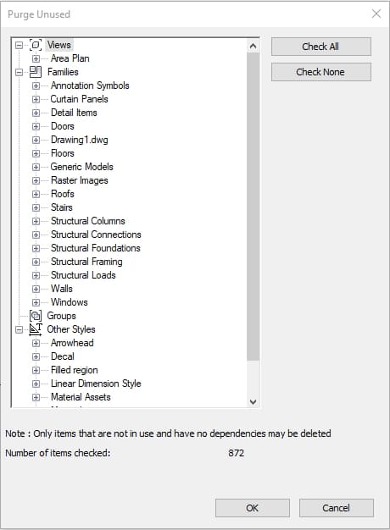Click the Views category icon
The image size is (390, 530).
point(36,45)
